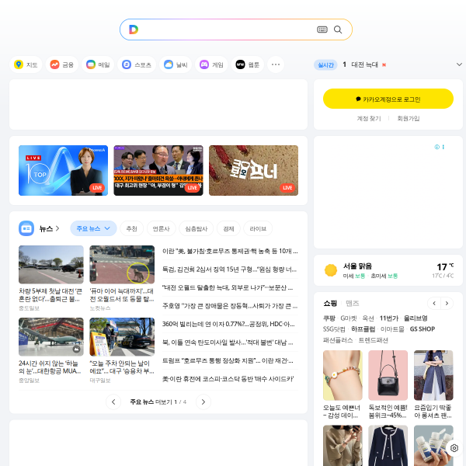Go to next 주요 뉴스 page
The height and width of the screenshot is (466, 466).
(x=203, y=402)
